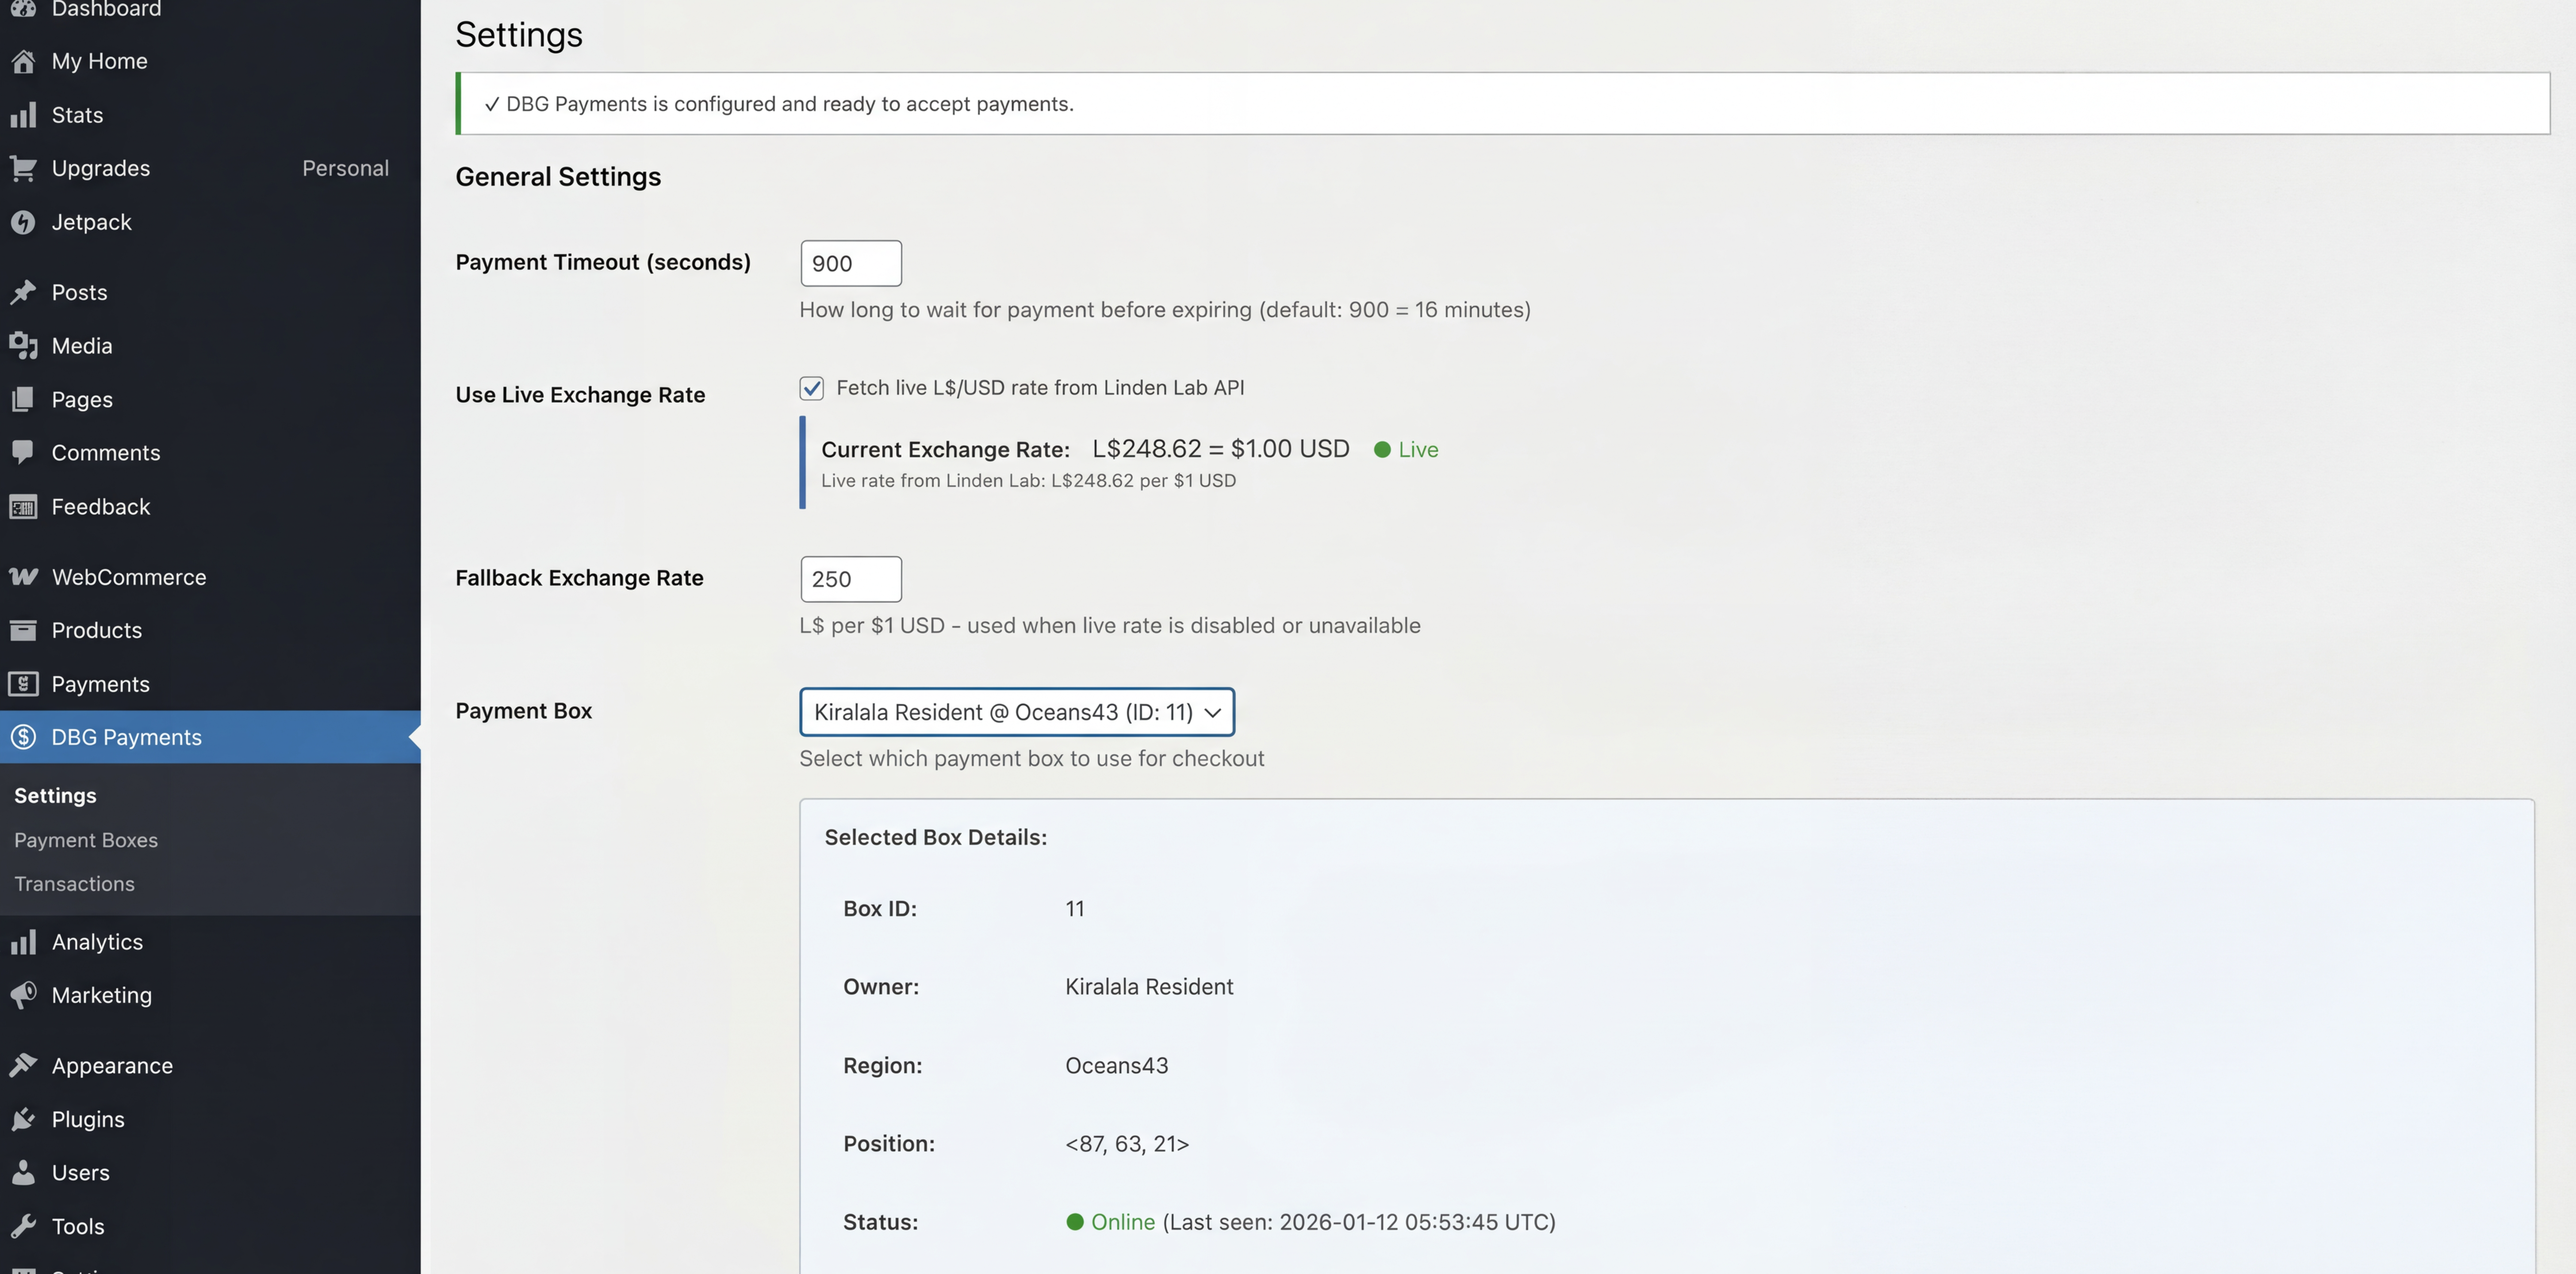Click the Posts pushpin icon
This screenshot has height=1274, width=2576.
pyautogui.click(x=23, y=292)
